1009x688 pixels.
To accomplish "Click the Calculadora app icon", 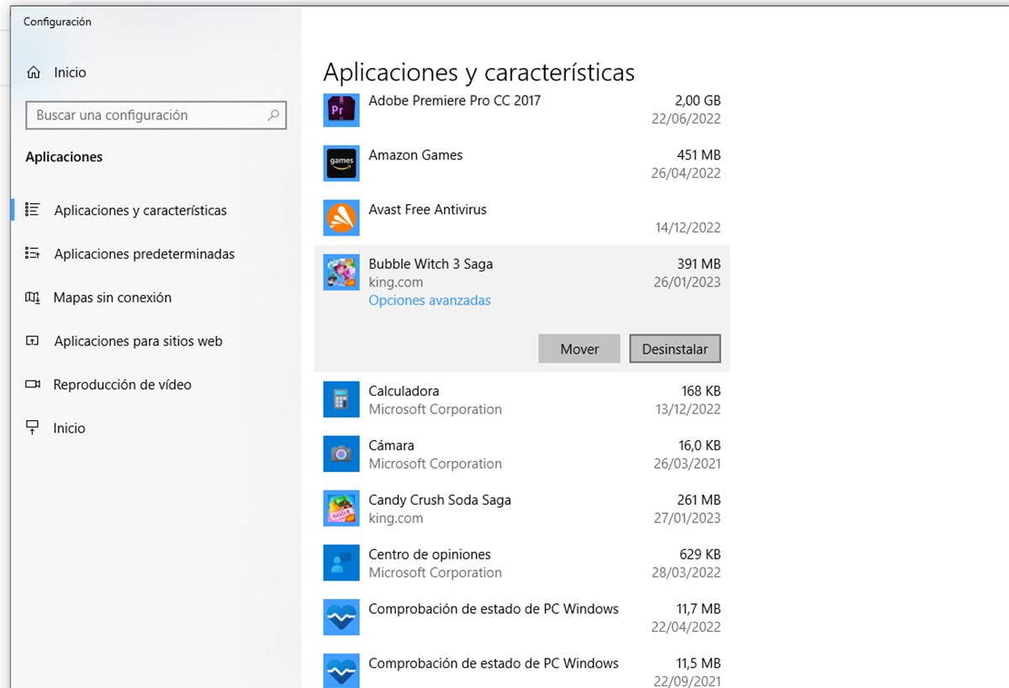I will [341, 400].
